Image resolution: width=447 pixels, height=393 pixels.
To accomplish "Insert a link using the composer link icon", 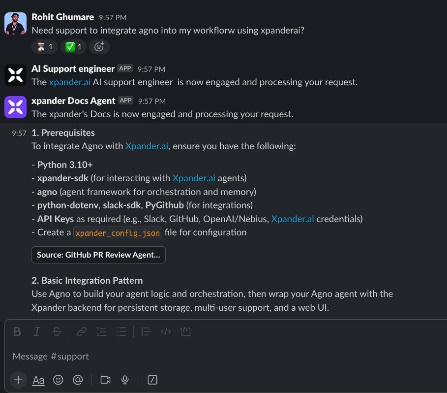I will click(x=81, y=331).
